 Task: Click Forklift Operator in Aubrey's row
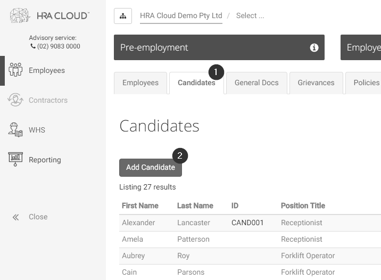308,256
